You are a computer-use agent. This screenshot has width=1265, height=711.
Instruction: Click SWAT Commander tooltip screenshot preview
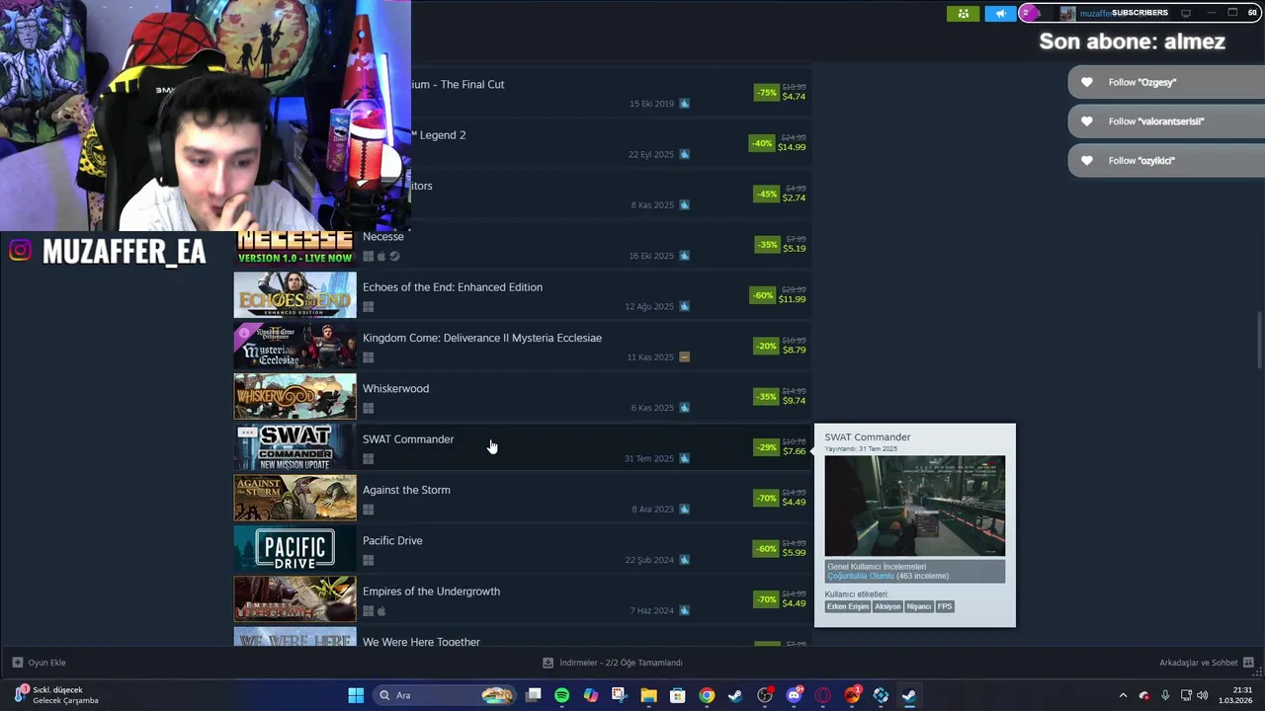click(x=915, y=506)
